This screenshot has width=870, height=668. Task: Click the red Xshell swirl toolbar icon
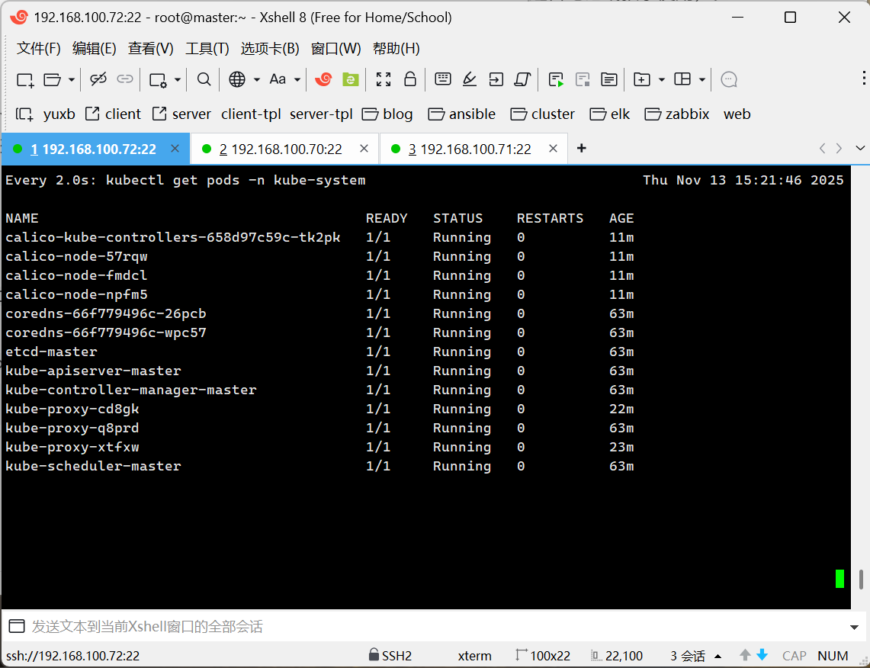pyautogui.click(x=323, y=79)
